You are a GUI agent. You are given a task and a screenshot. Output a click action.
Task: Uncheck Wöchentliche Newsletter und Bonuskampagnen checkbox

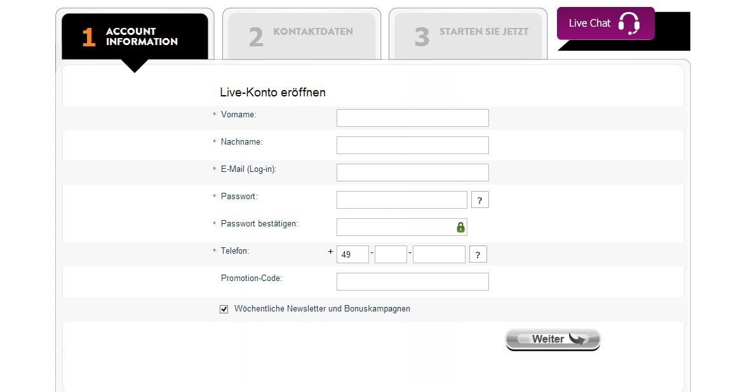tap(224, 309)
